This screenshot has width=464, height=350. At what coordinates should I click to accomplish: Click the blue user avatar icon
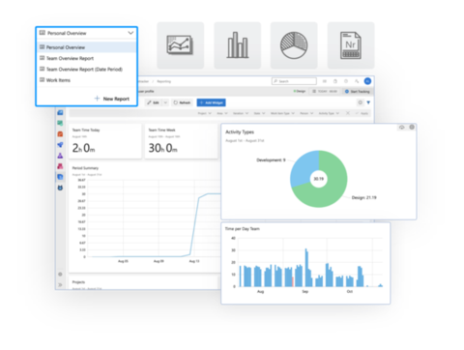[x=367, y=81]
